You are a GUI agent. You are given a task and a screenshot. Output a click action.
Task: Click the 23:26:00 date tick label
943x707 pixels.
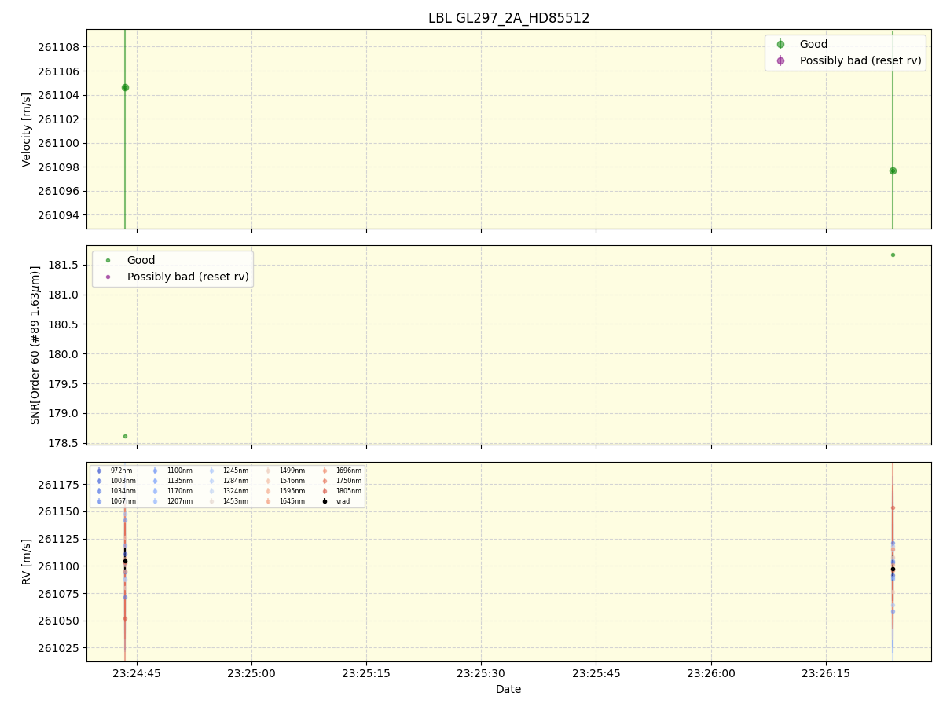pos(711,673)
